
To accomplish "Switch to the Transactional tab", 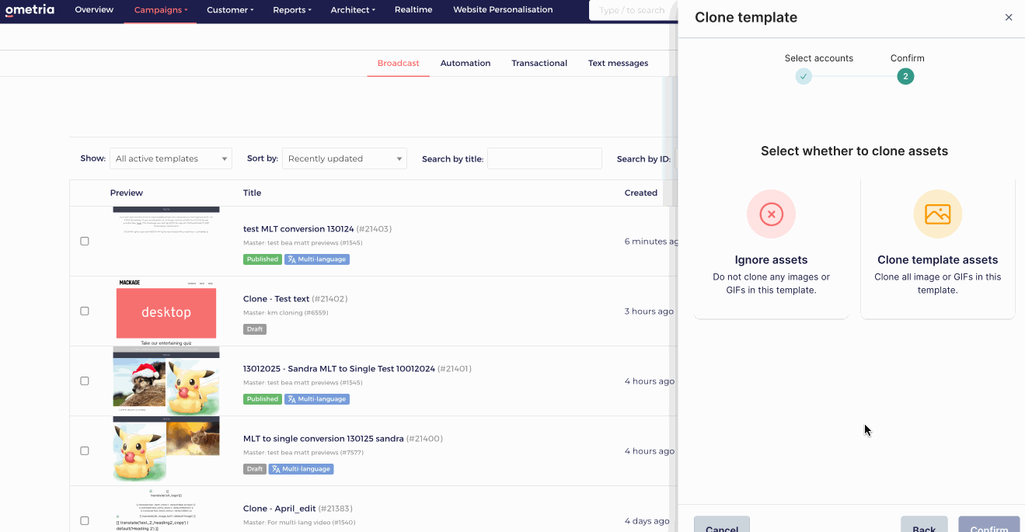I will (539, 64).
